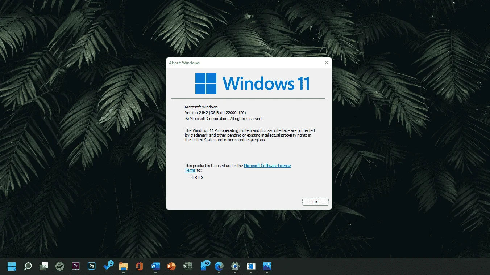Open Adobe Premiere Pro from taskbar
Viewport: 490px width, 275px height.
click(76, 266)
